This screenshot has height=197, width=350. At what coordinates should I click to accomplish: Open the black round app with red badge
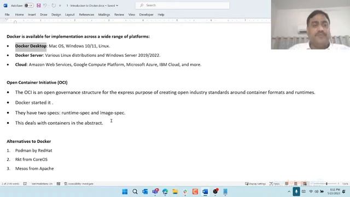[215, 192]
